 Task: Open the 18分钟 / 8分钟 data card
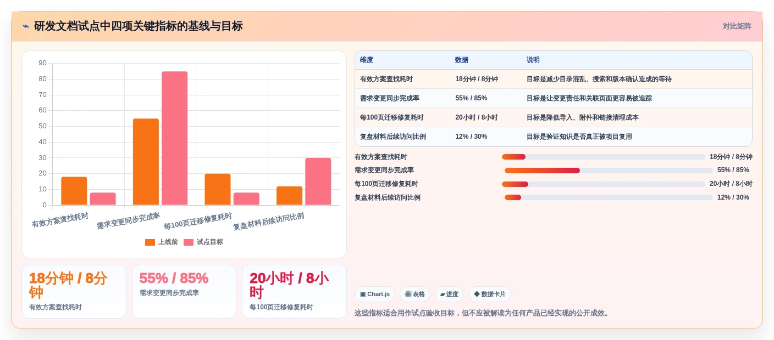click(74, 291)
